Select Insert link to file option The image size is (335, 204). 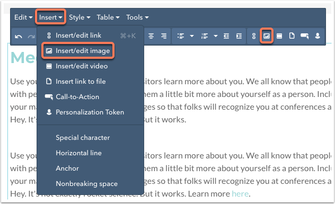tap(90, 82)
